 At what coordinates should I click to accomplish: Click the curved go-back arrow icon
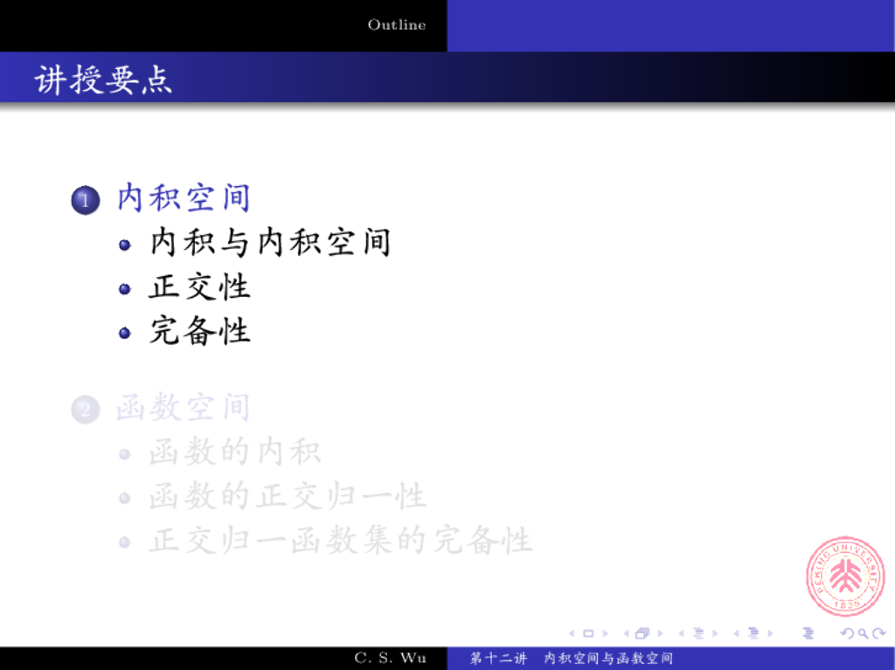click(x=848, y=633)
